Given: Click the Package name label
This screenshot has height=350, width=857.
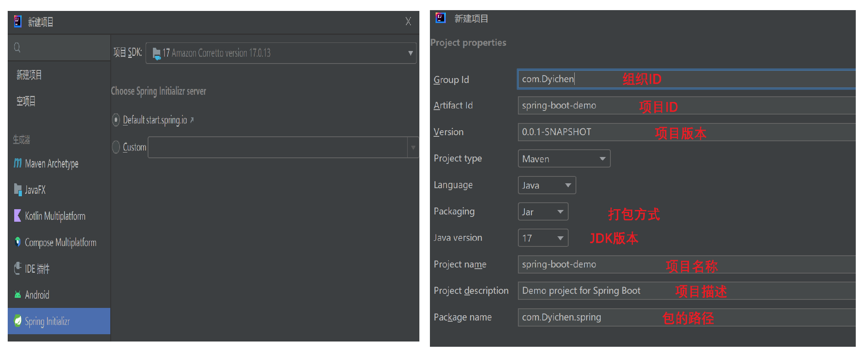Looking at the screenshot, I should [x=462, y=317].
